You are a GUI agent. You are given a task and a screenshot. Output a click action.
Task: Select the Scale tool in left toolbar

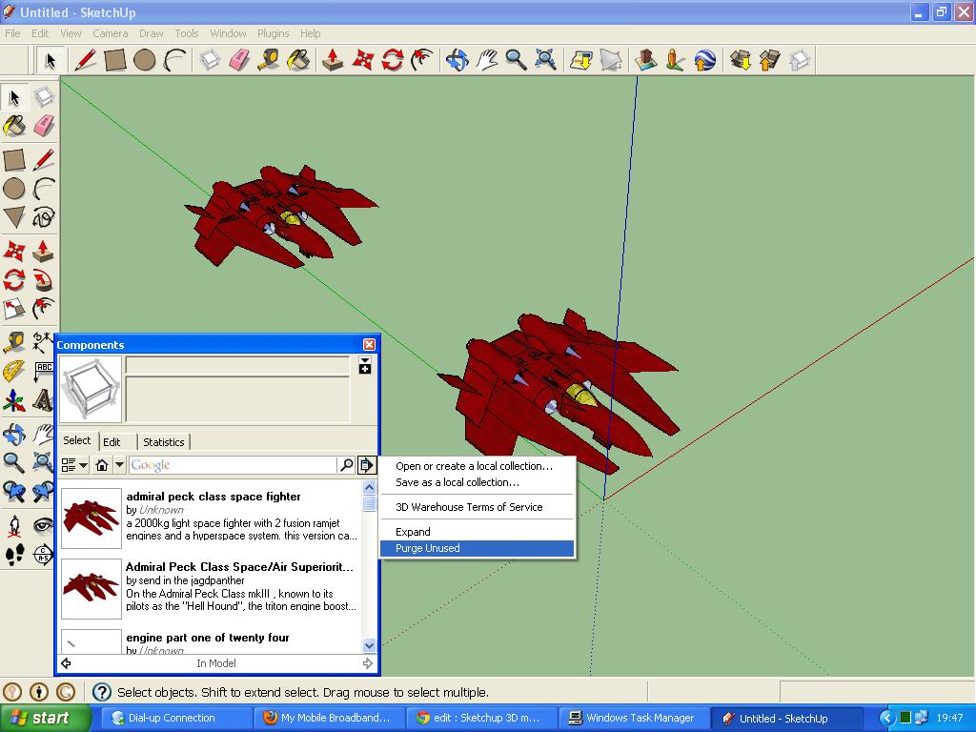click(x=13, y=309)
